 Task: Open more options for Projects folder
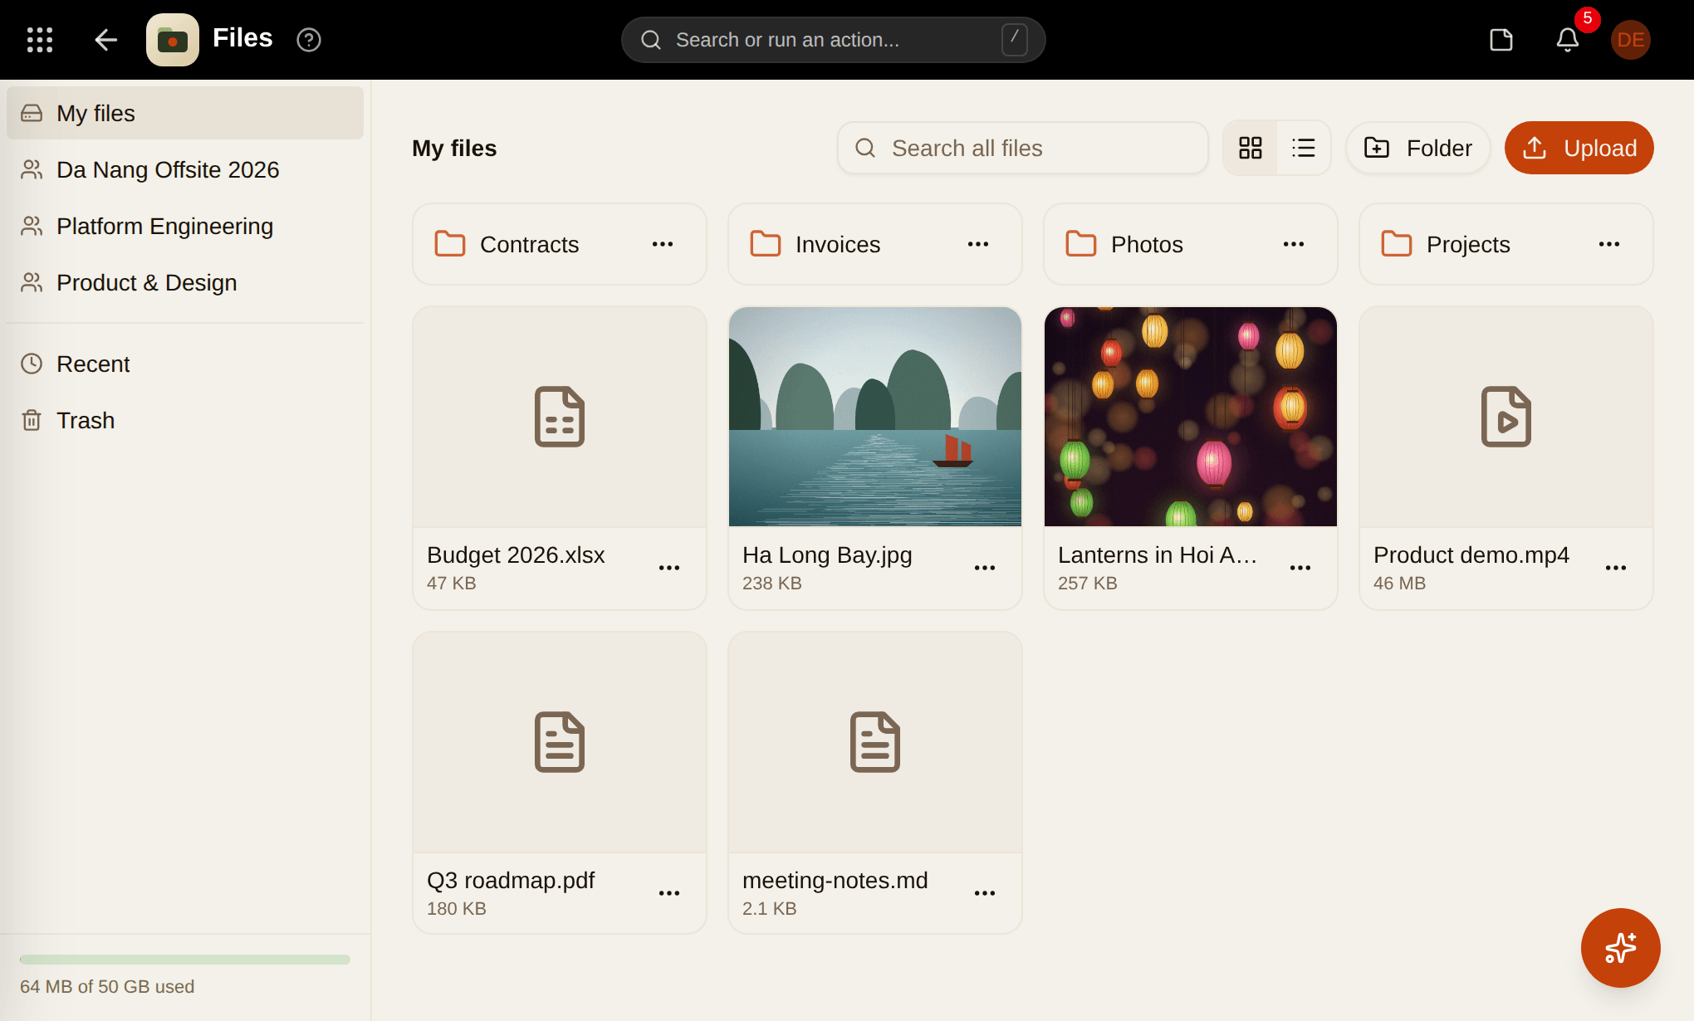[x=1609, y=244]
